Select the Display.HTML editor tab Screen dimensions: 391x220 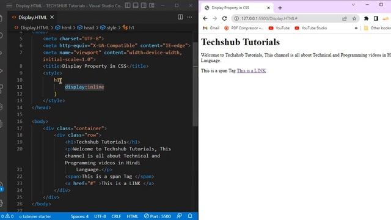32,17
